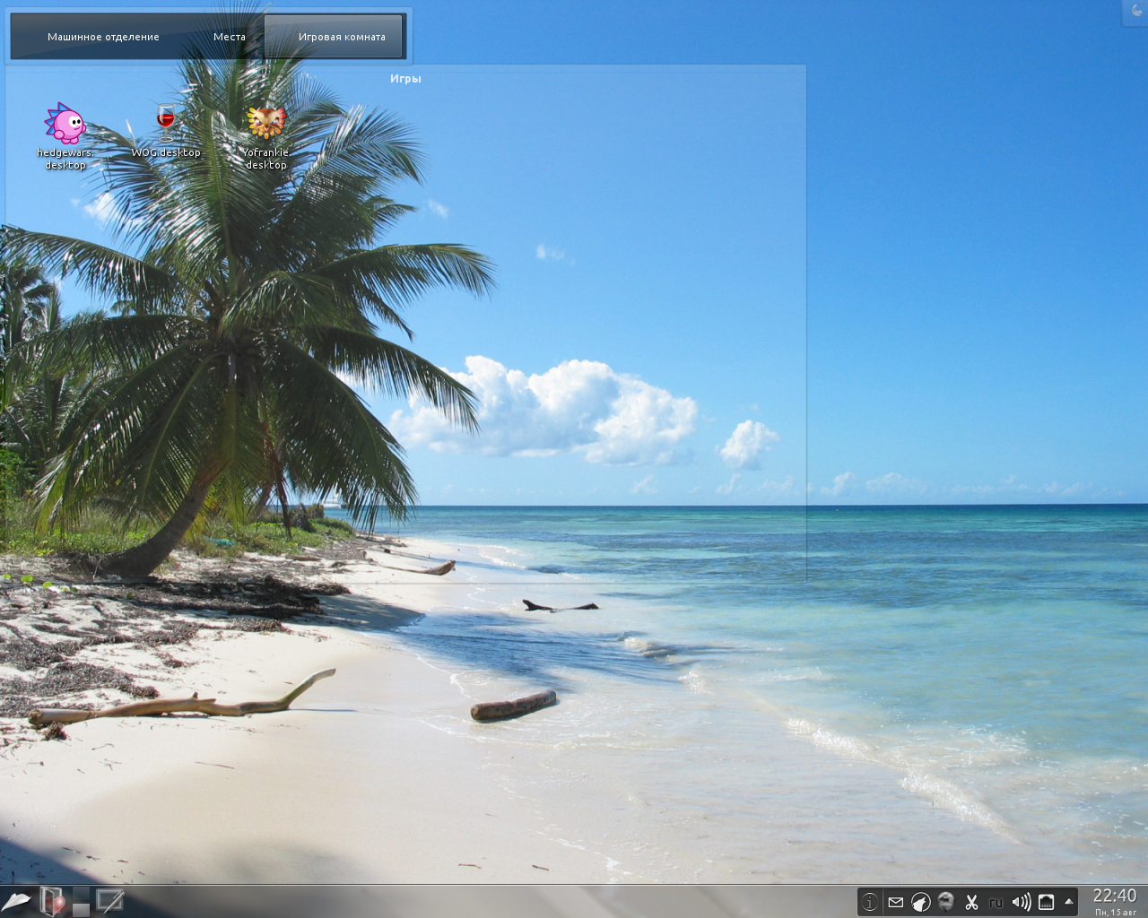Switch keyboard layout via ru indicator
1148x918 pixels.
point(996,903)
